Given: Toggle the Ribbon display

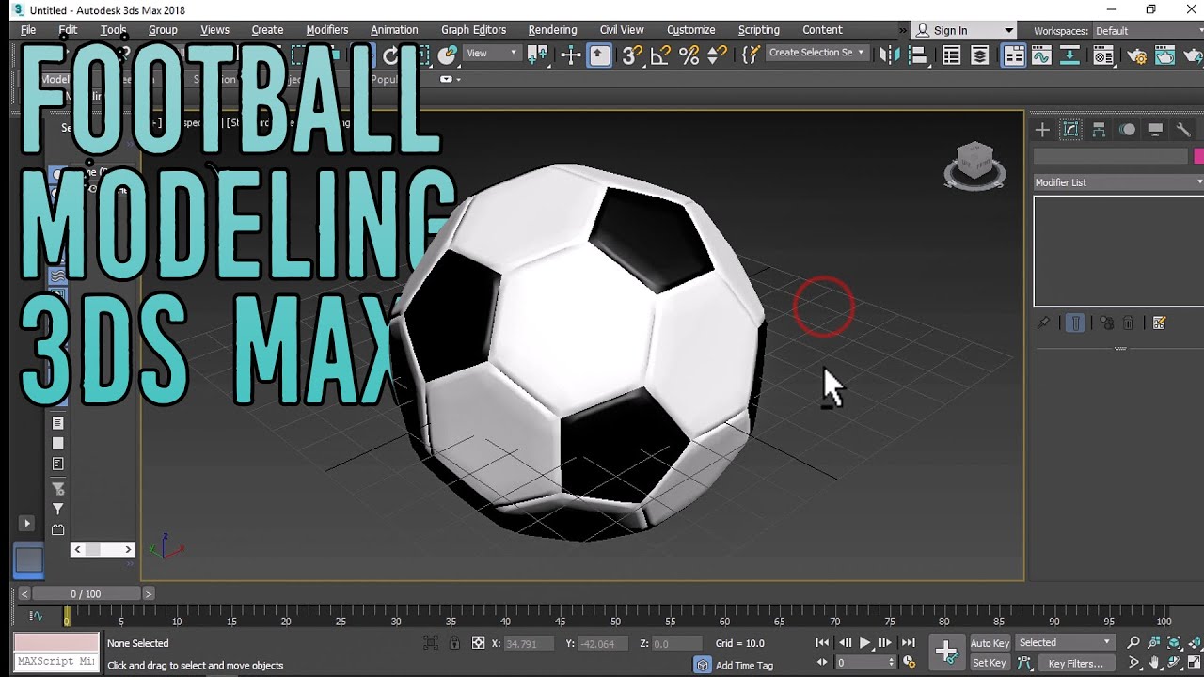Looking at the screenshot, I should [1013, 55].
